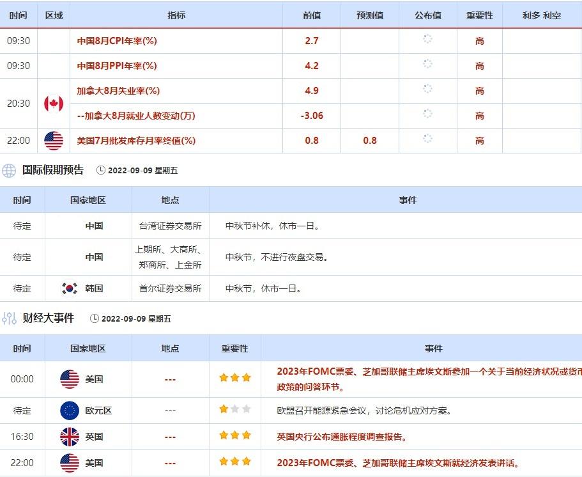Click the Canada flag icon in the data table
The image size is (582, 477).
[x=54, y=103]
